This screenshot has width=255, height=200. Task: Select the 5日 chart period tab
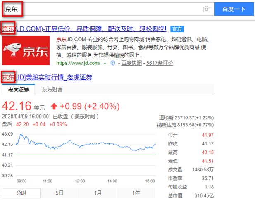[60, 193]
